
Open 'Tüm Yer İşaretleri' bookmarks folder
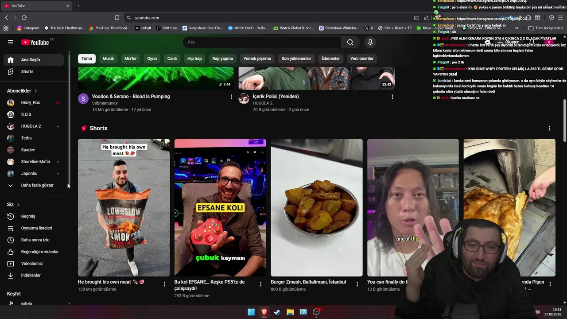(x=545, y=28)
